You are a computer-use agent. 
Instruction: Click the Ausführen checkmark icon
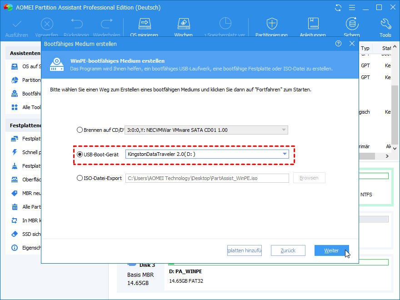pos(17,24)
